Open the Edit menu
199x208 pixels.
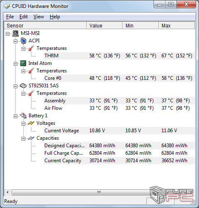[24, 17]
